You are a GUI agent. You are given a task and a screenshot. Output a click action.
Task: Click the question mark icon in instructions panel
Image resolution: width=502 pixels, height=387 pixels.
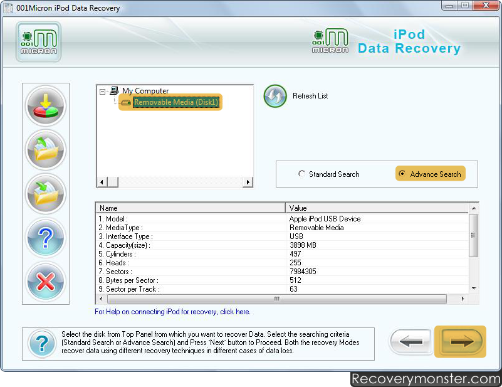42,344
